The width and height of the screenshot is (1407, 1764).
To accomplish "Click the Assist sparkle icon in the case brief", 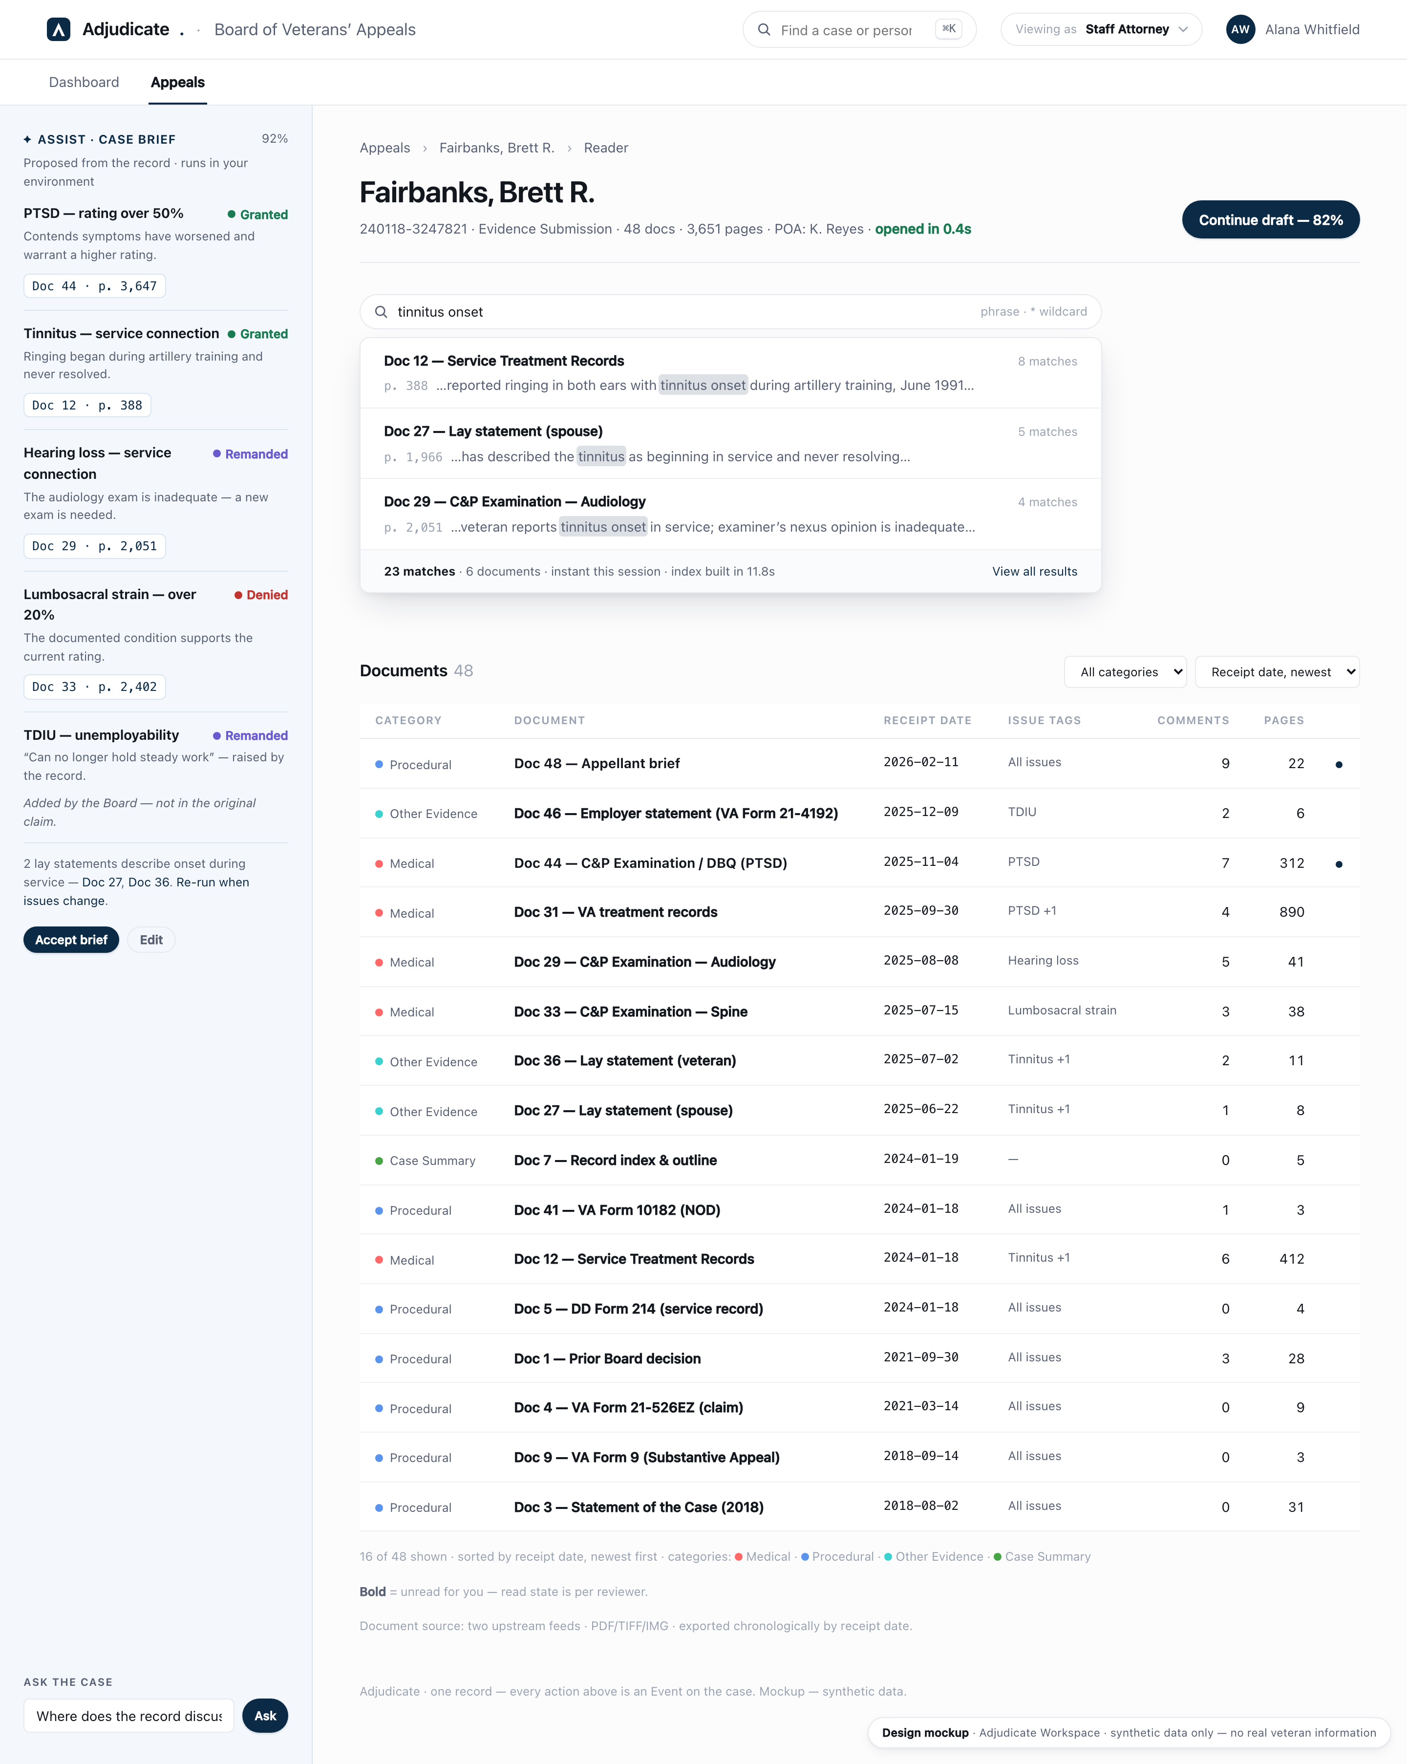I will point(28,139).
